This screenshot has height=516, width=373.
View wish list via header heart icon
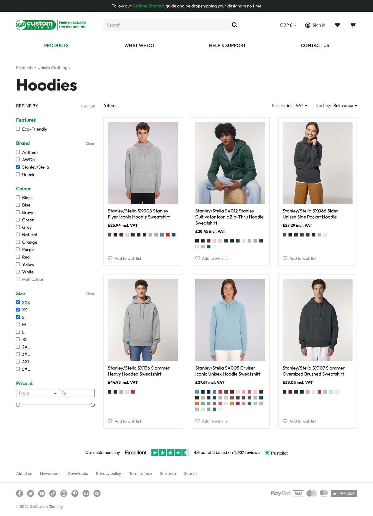click(x=337, y=25)
